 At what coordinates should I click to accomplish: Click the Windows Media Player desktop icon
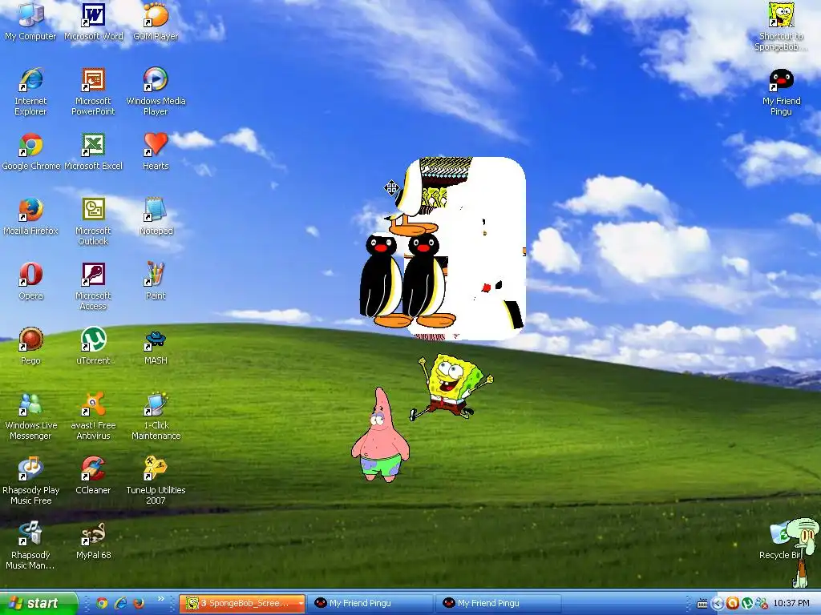tap(156, 91)
